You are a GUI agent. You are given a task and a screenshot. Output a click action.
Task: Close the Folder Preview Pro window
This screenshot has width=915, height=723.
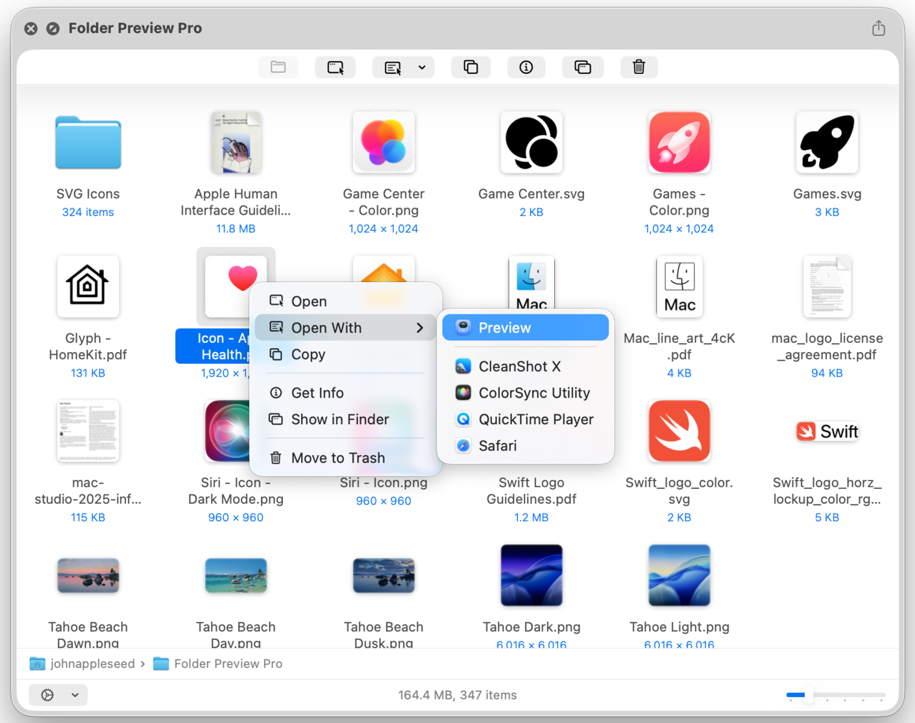pyautogui.click(x=30, y=29)
